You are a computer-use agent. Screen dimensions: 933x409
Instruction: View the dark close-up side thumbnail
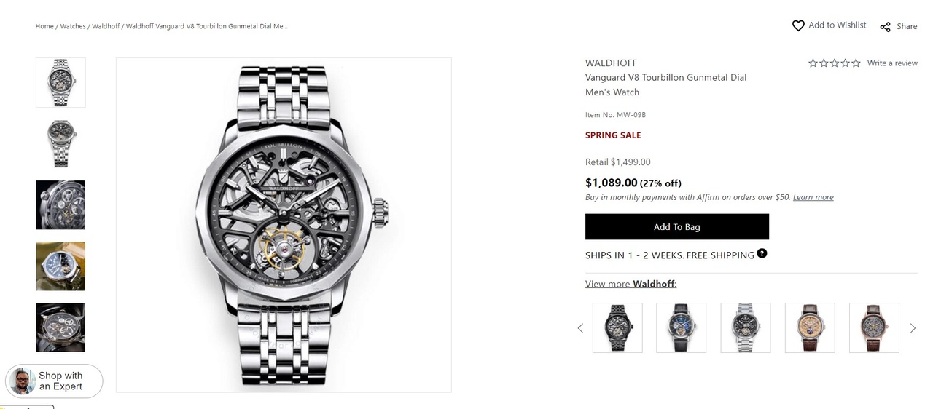(x=60, y=204)
